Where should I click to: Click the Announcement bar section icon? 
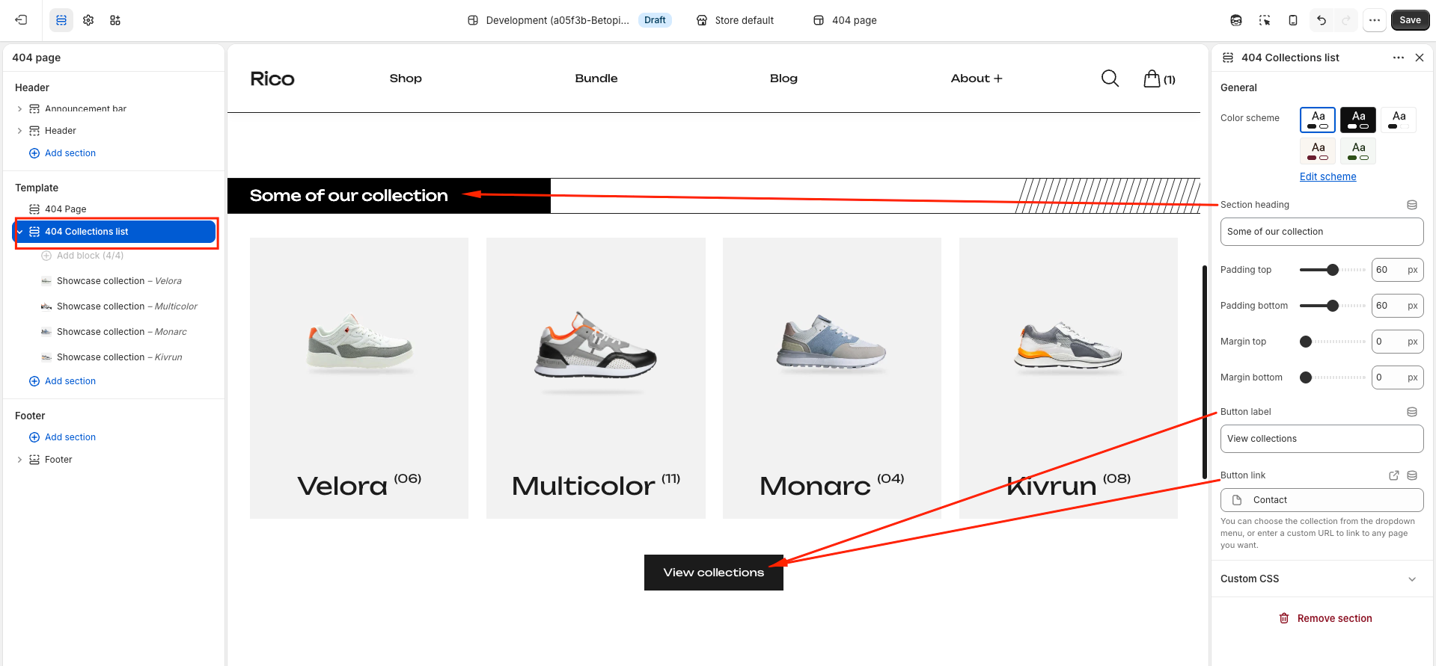34,109
